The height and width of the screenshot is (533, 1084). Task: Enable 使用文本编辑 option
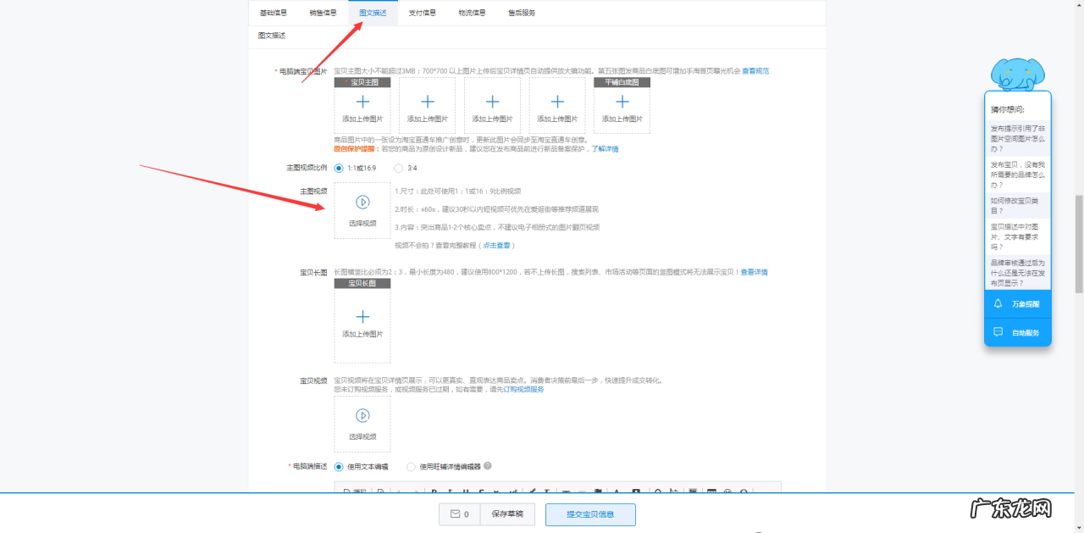point(337,466)
